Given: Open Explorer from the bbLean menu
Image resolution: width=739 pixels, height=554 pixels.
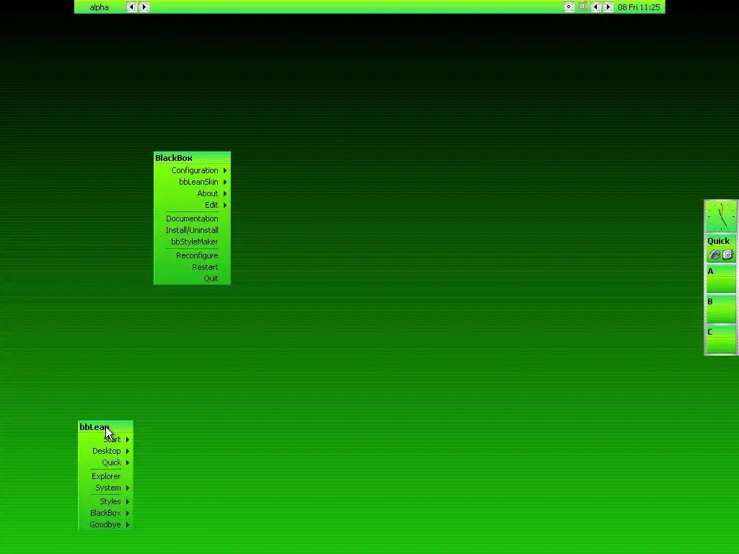Looking at the screenshot, I should coord(105,476).
